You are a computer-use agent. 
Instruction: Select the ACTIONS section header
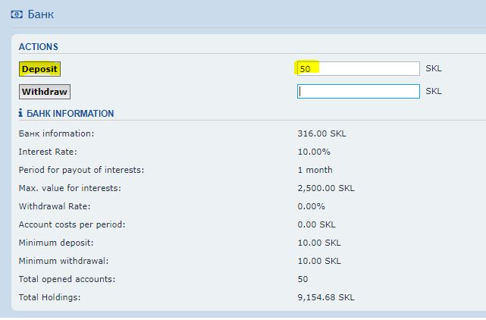pos(38,47)
